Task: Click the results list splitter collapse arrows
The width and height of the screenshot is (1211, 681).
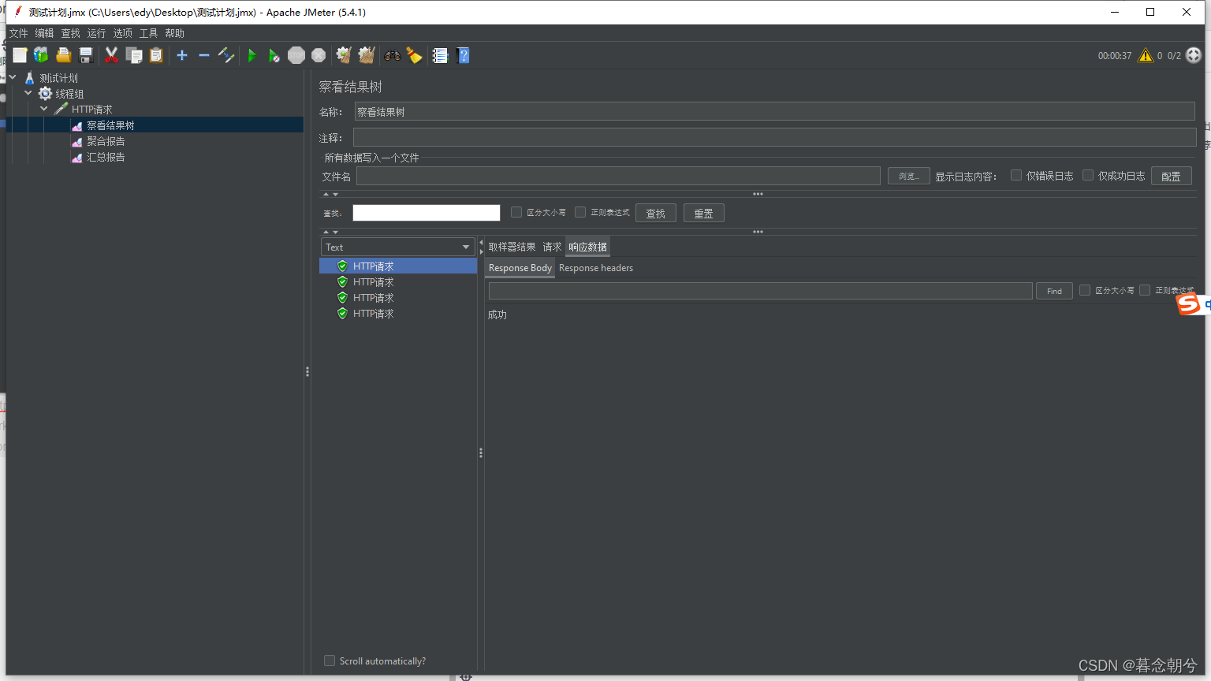Action: [x=481, y=247]
